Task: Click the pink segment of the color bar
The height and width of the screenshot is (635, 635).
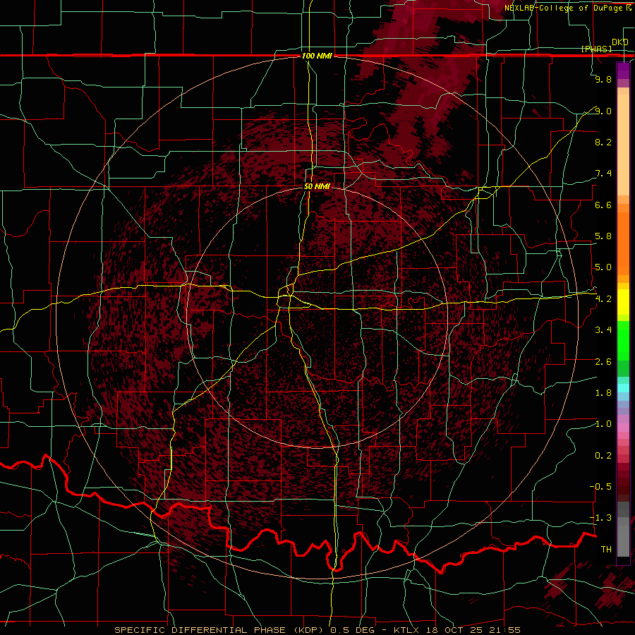Action: point(623,428)
